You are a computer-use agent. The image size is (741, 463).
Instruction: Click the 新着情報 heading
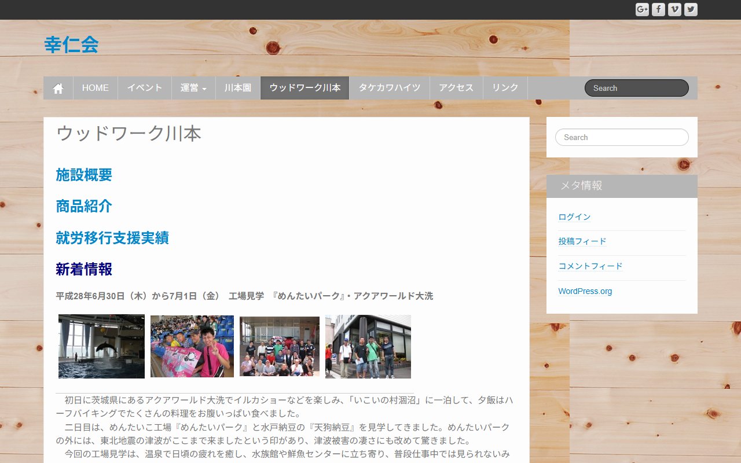[84, 269]
